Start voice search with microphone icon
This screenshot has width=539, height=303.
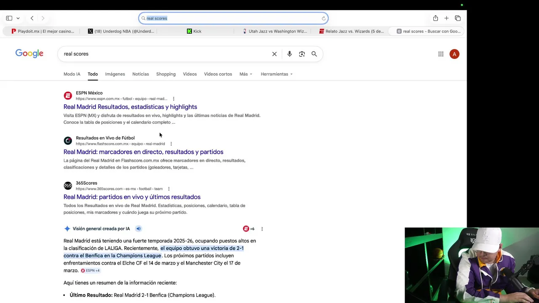(x=289, y=54)
